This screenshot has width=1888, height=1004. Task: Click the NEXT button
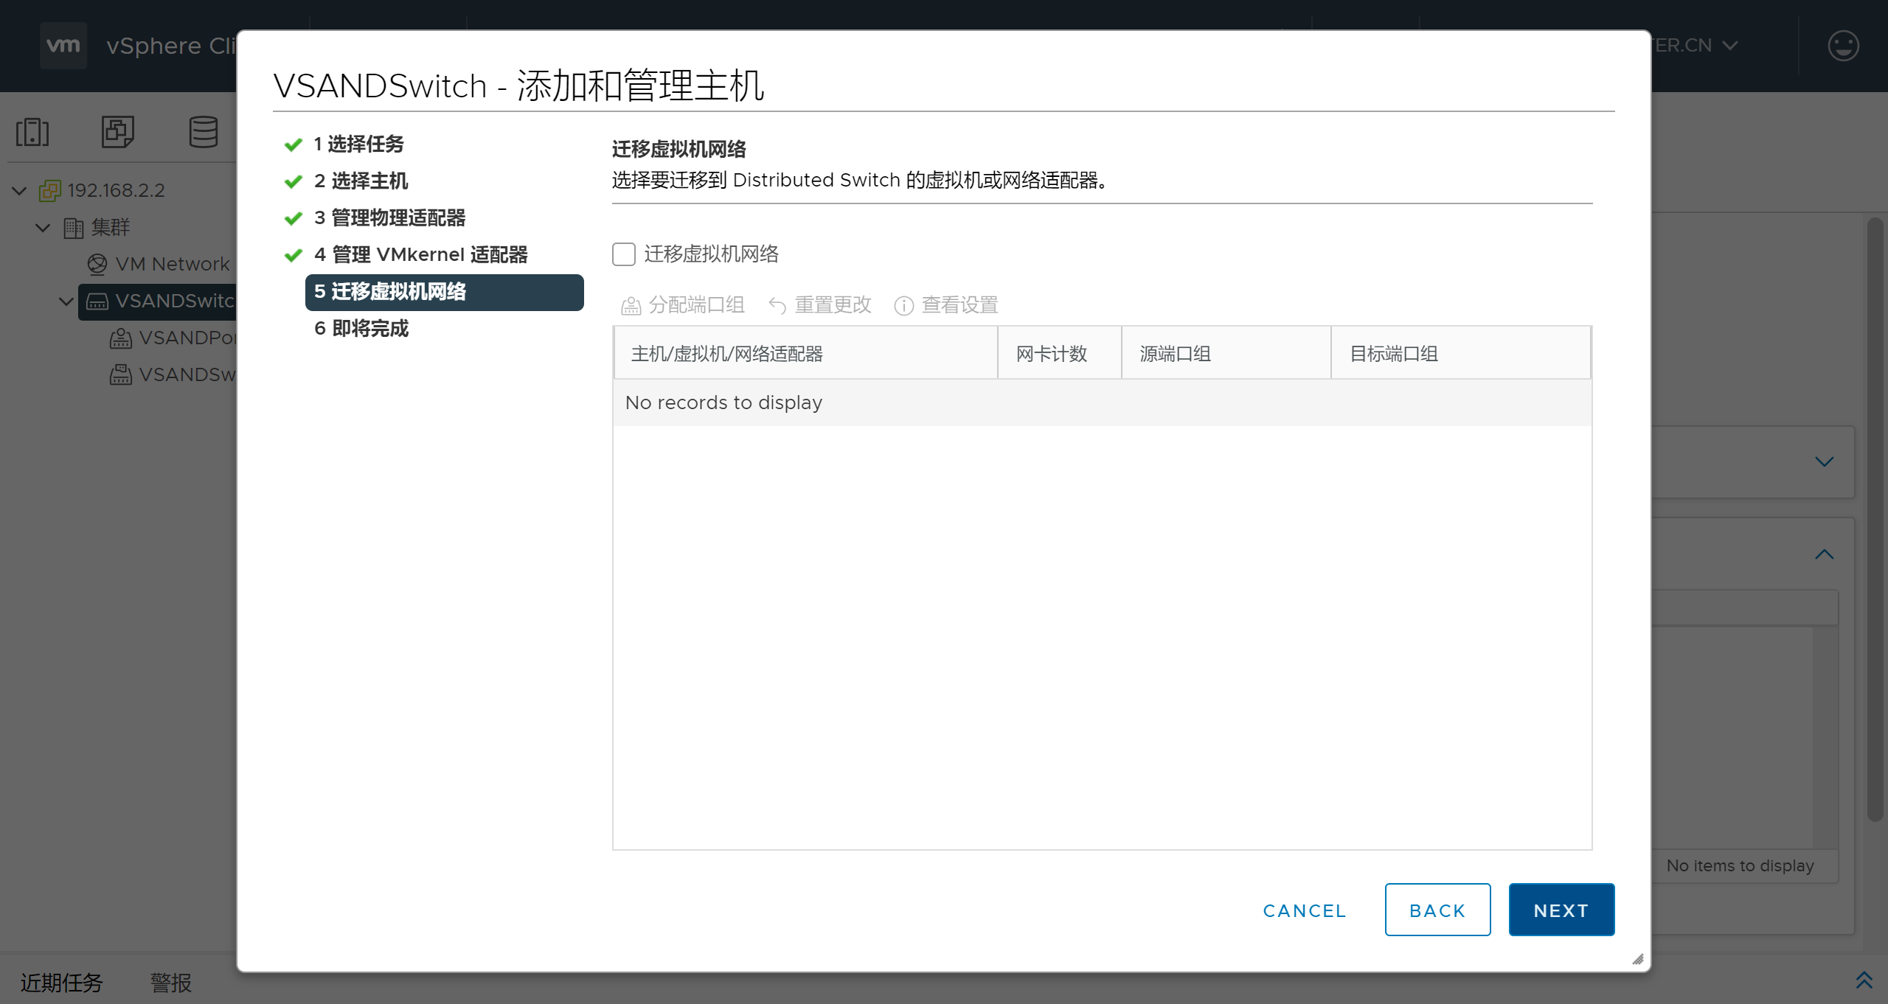(x=1561, y=910)
